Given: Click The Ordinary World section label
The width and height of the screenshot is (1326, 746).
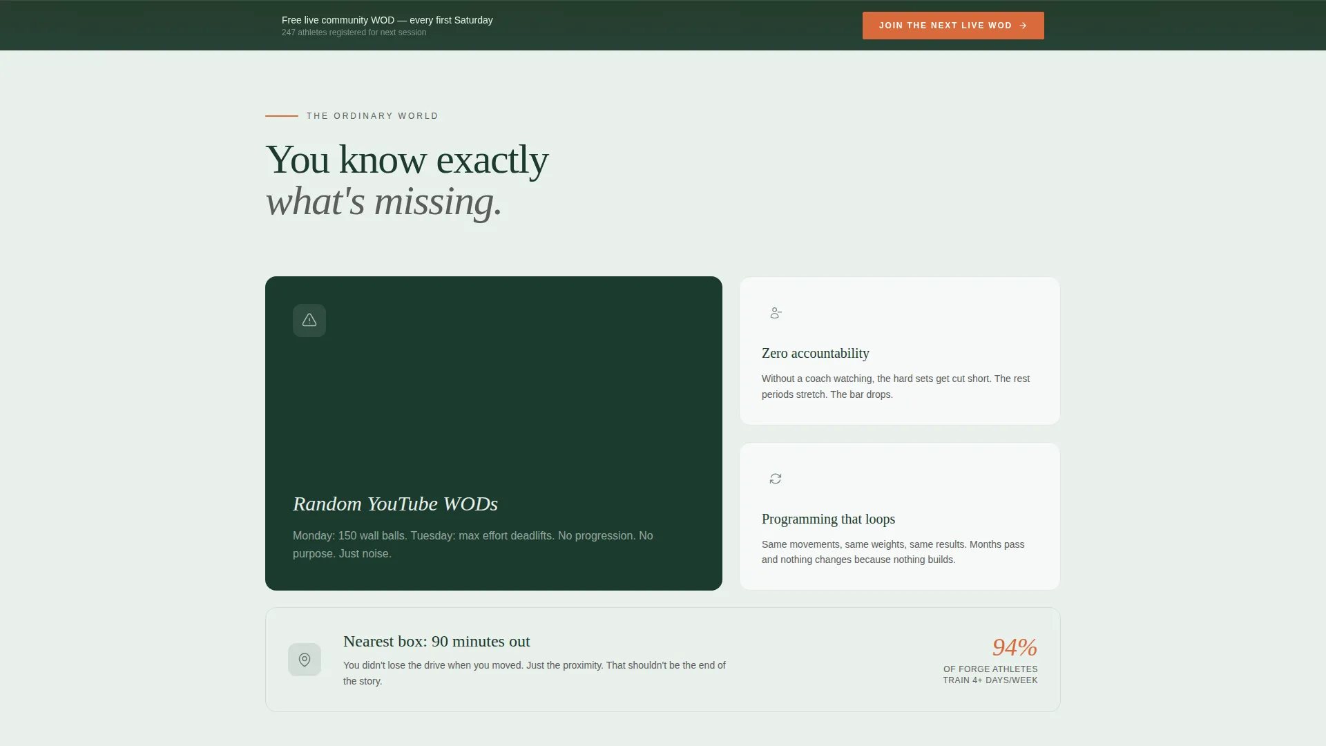Looking at the screenshot, I should point(372,116).
